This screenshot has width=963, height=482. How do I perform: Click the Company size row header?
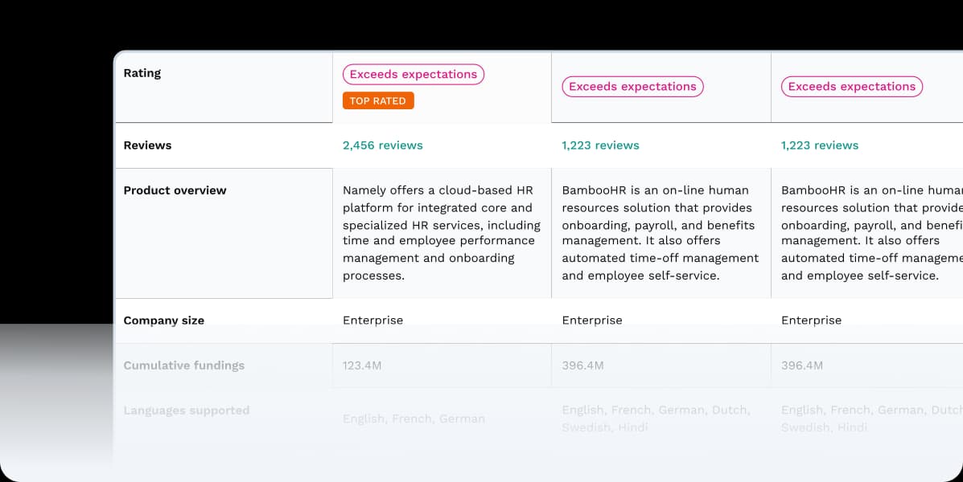coord(164,321)
